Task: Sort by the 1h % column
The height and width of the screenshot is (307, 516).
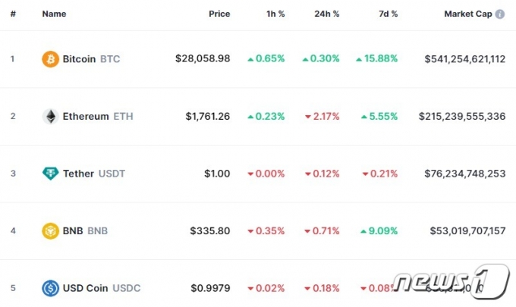Action: coord(275,14)
